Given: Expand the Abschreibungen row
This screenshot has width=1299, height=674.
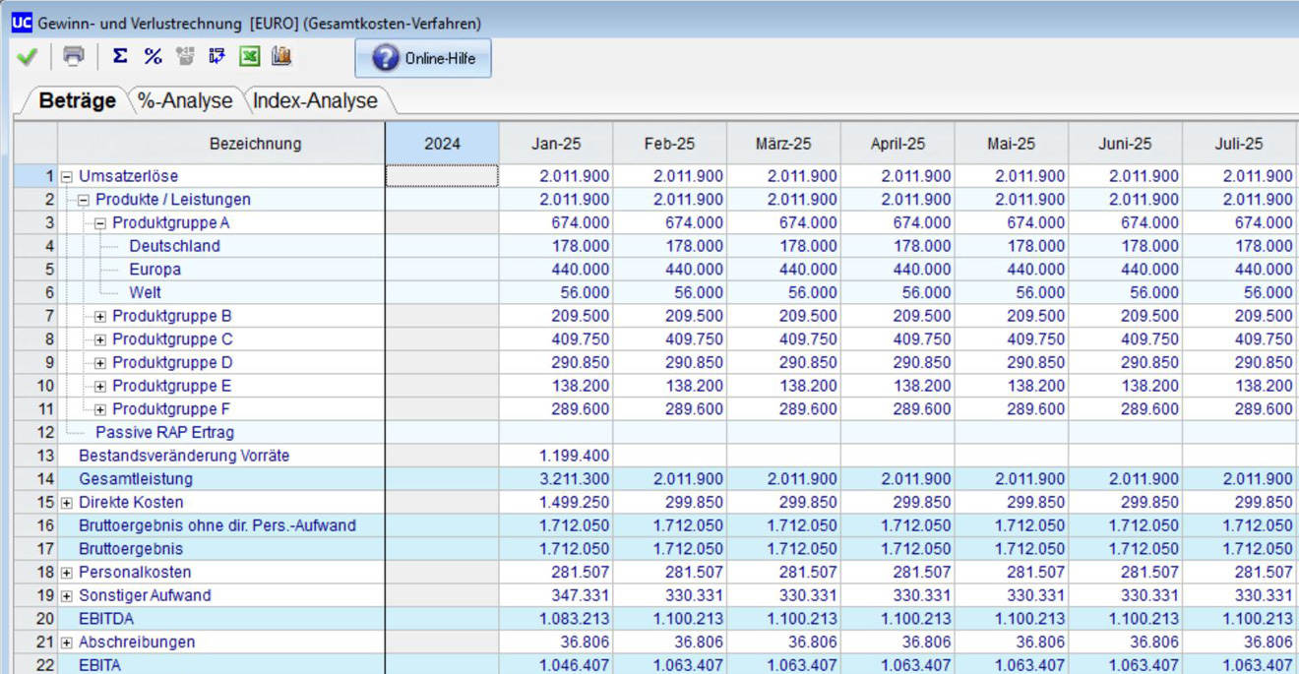Looking at the screenshot, I should [67, 643].
